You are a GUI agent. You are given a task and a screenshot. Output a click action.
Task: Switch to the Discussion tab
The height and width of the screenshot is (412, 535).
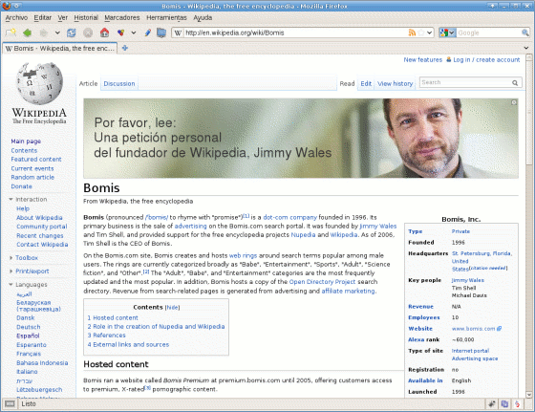coord(119,83)
